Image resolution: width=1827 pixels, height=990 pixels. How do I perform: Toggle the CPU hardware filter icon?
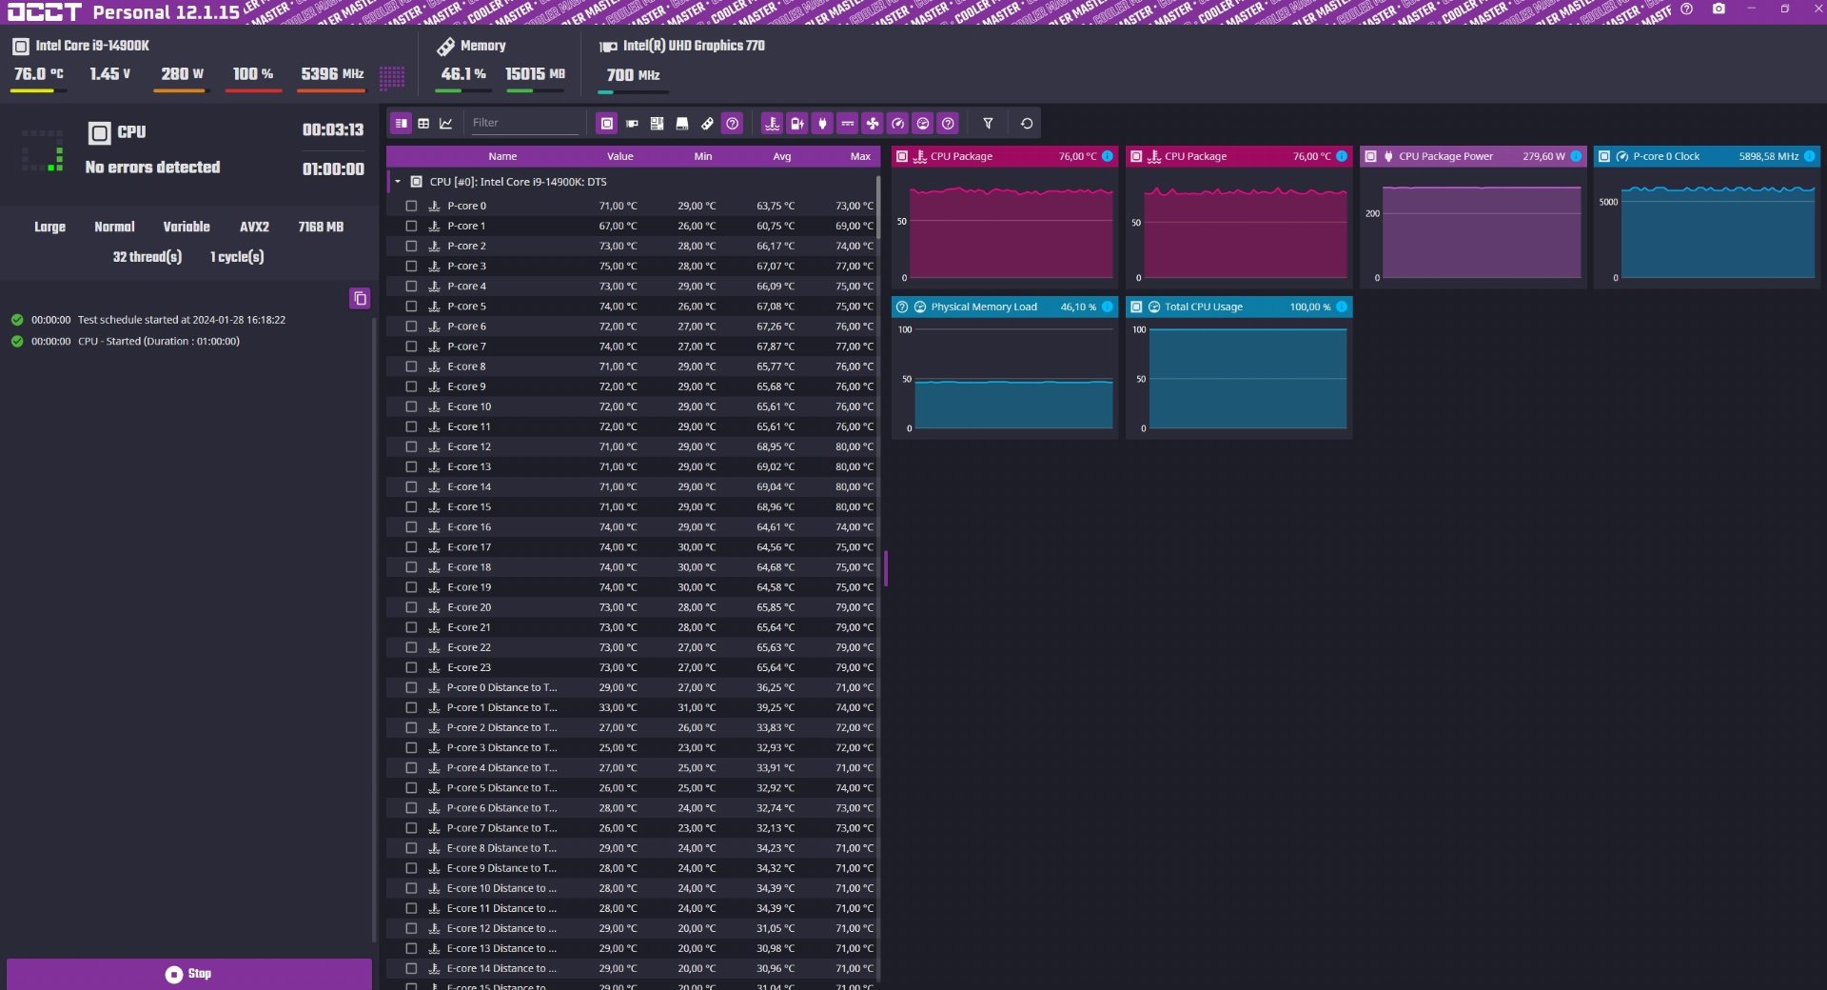click(x=606, y=124)
